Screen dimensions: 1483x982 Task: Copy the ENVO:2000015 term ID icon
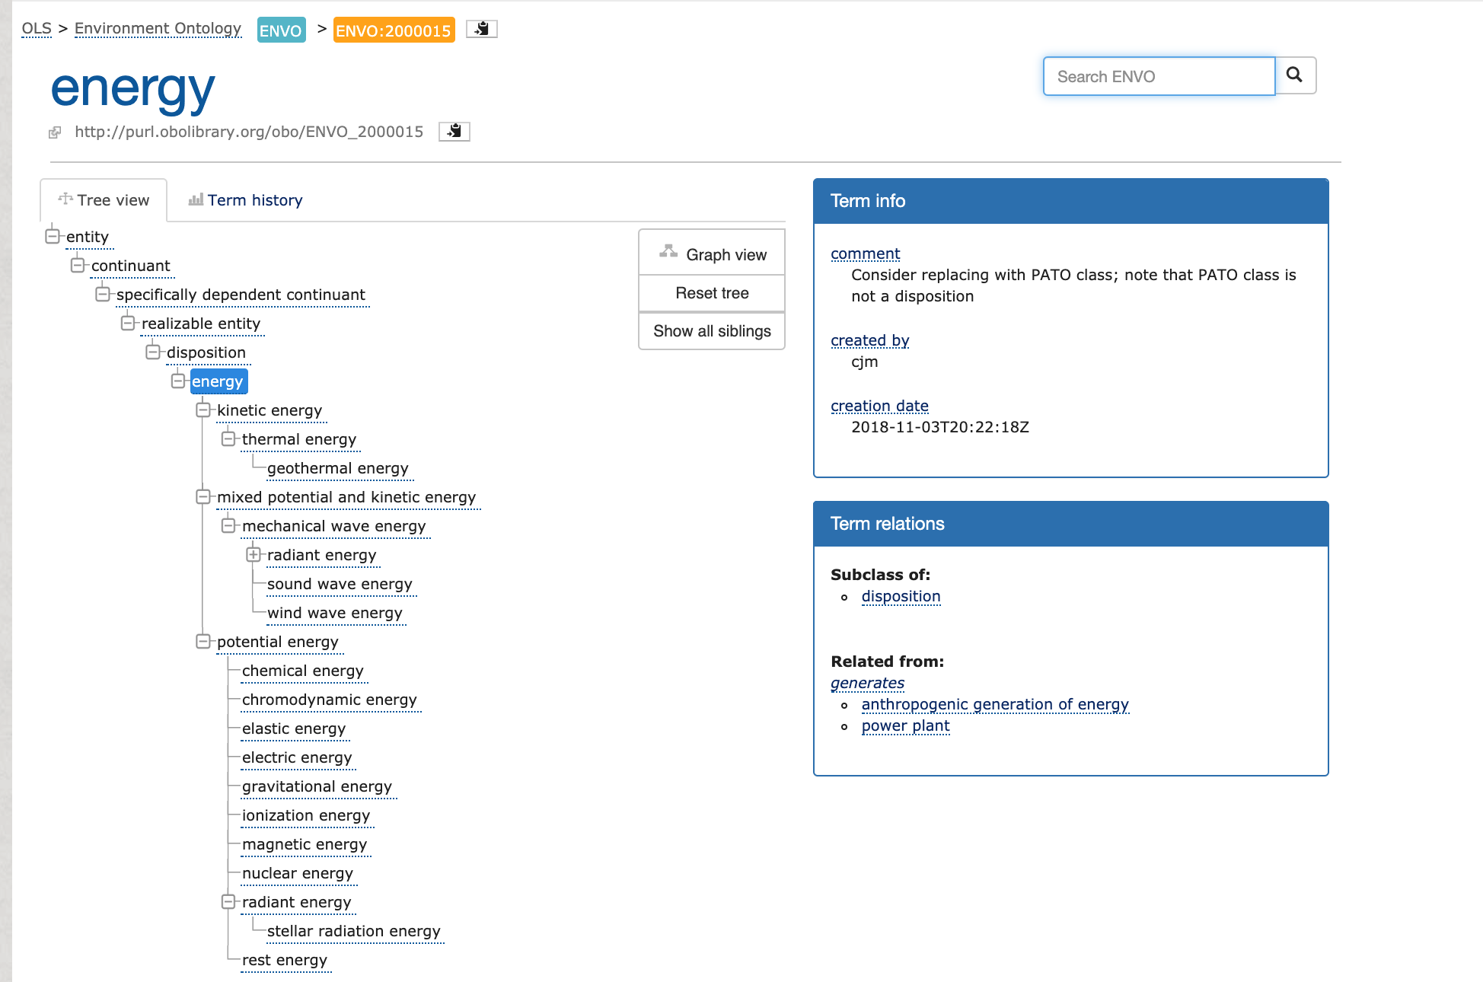pos(481,29)
